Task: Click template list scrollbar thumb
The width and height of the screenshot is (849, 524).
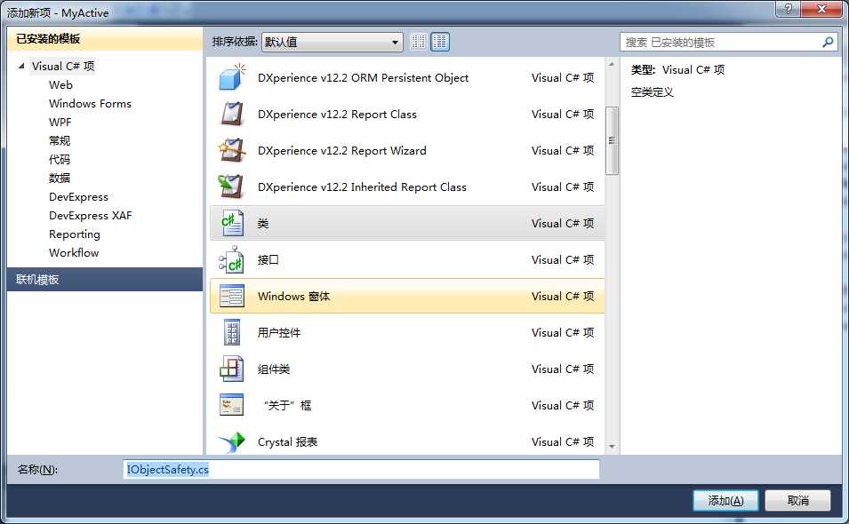Action: coord(612,140)
